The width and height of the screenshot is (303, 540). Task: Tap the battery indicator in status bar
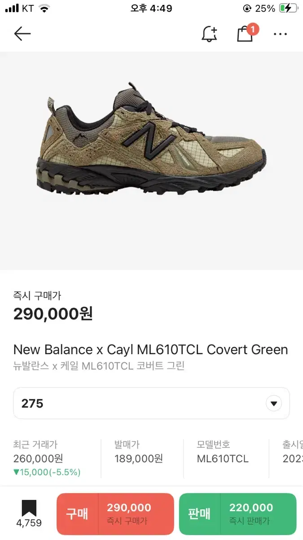[x=288, y=8]
